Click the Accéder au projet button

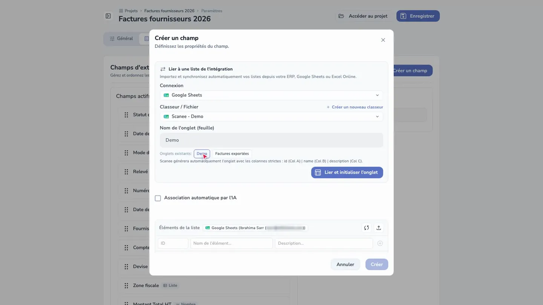pos(364,16)
